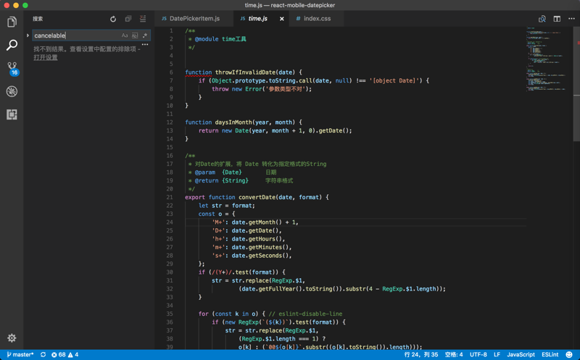This screenshot has width=580, height=360.
Task: Toggle Use Regular Expression in search box
Action: point(144,35)
